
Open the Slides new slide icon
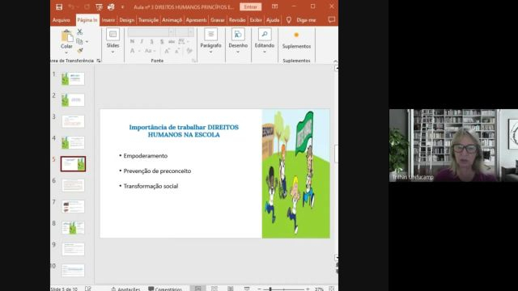(x=113, y=35)
